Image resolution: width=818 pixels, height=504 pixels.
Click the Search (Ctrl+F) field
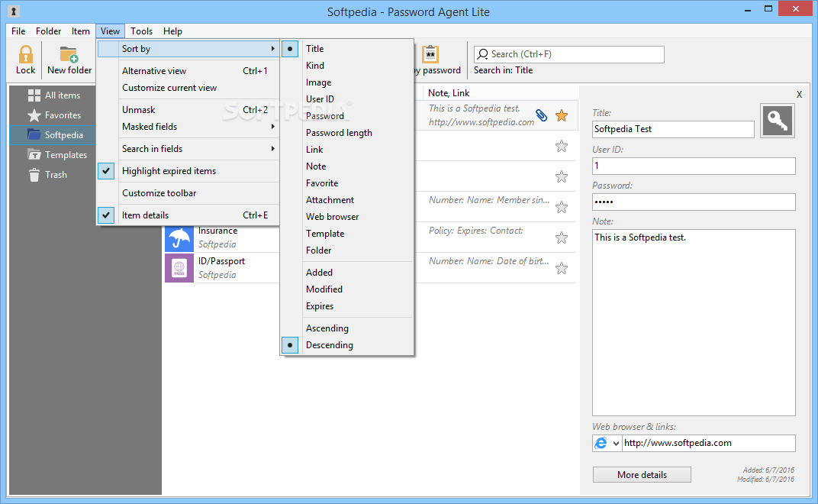[x=569, y=54]
